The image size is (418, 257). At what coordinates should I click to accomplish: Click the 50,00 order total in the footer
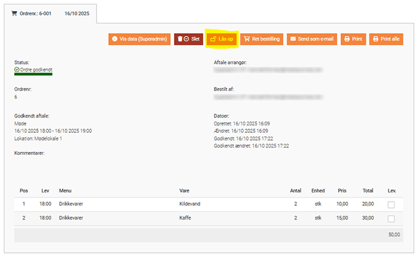click(x=393, y=234)
